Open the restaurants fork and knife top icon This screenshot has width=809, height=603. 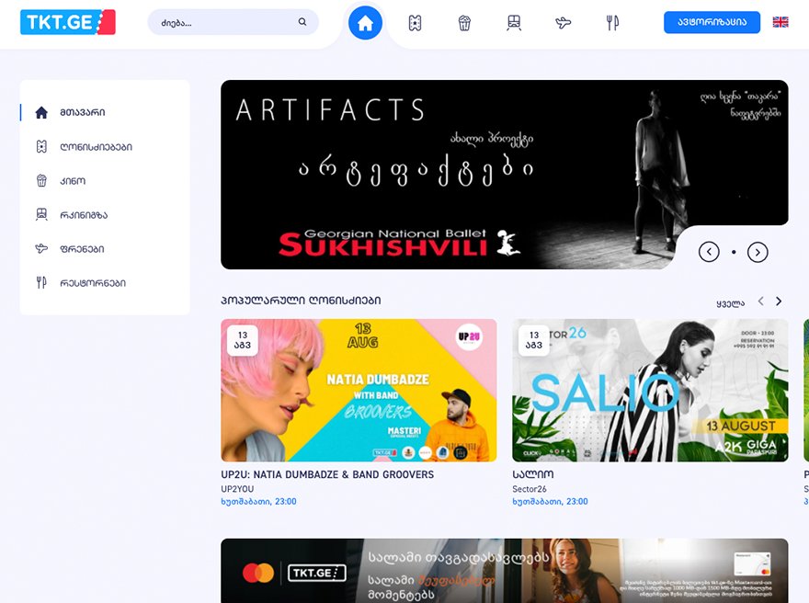pyautogui.click(x=612, y=23)
